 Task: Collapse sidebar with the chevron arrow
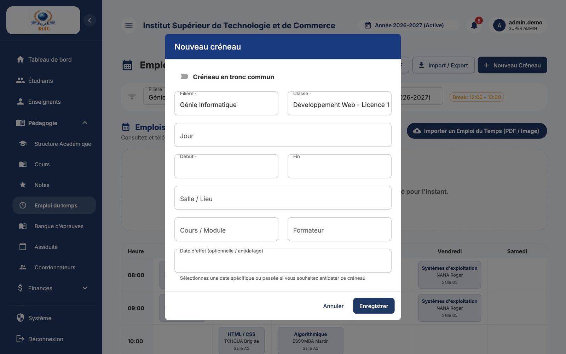pos(89,20)
